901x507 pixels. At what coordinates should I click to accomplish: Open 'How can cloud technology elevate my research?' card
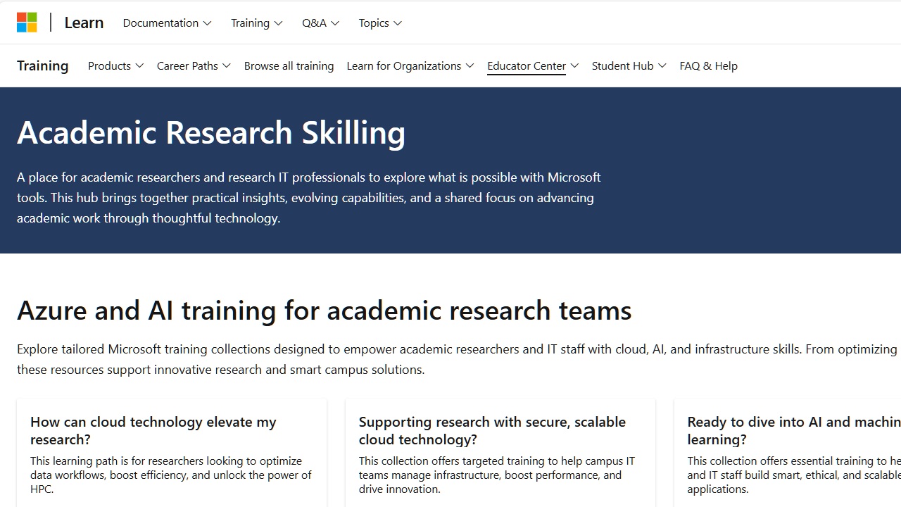pyautogui.click(x=153, y=430)
